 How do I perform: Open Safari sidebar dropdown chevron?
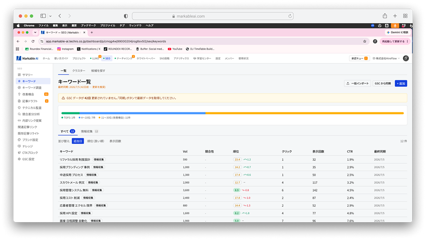tap(50, 16)
